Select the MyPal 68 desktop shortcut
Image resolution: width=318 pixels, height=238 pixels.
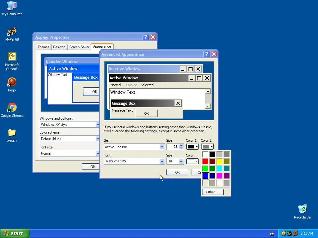(12, 34)
